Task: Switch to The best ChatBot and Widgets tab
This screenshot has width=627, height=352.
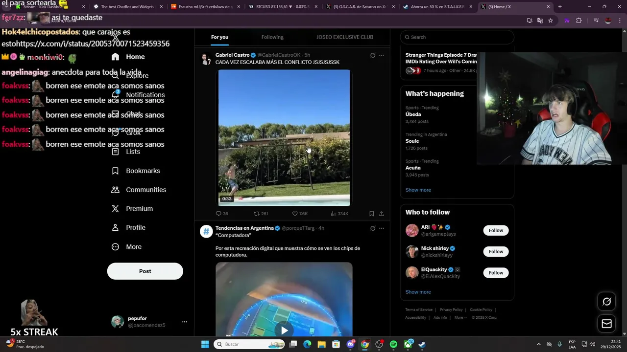Action: 127,7
